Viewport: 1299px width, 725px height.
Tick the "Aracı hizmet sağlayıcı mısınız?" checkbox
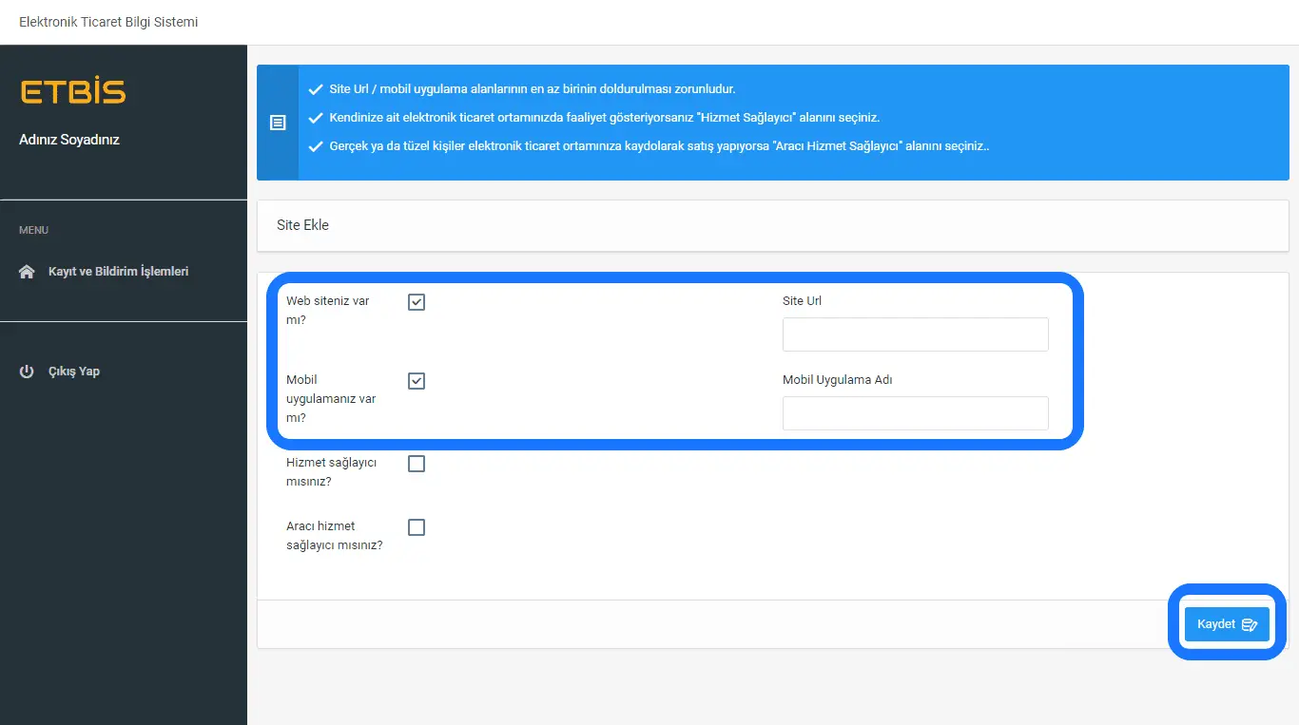(x=417, y=527)
